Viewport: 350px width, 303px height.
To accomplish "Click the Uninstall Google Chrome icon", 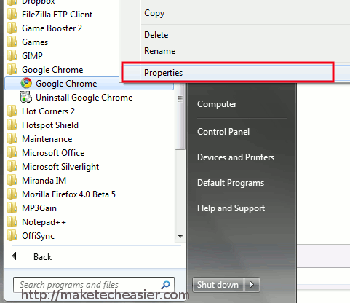I will (x=26, y=97).
